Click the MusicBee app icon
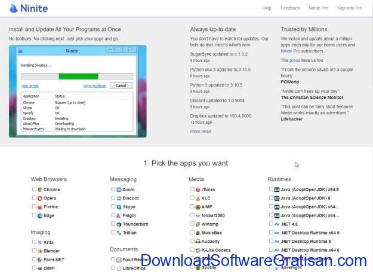 click(x=198, y=233)
